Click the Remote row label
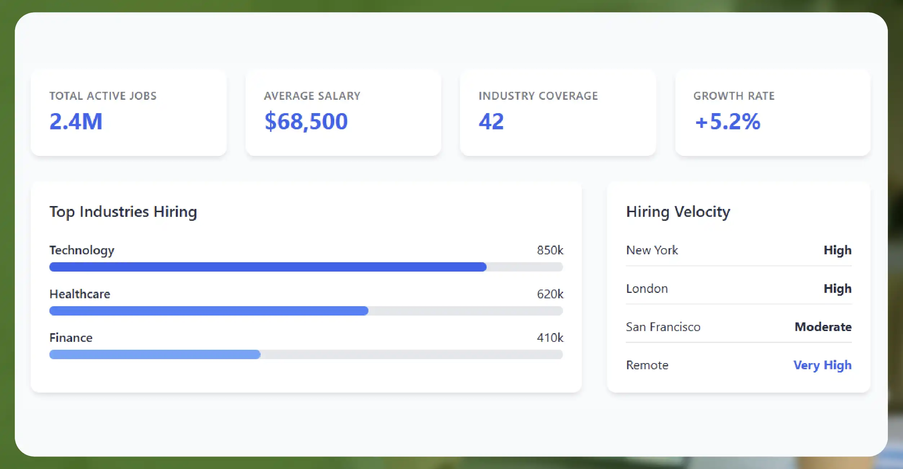The height and width of the screenshot is (469, 903). point(647,365)
